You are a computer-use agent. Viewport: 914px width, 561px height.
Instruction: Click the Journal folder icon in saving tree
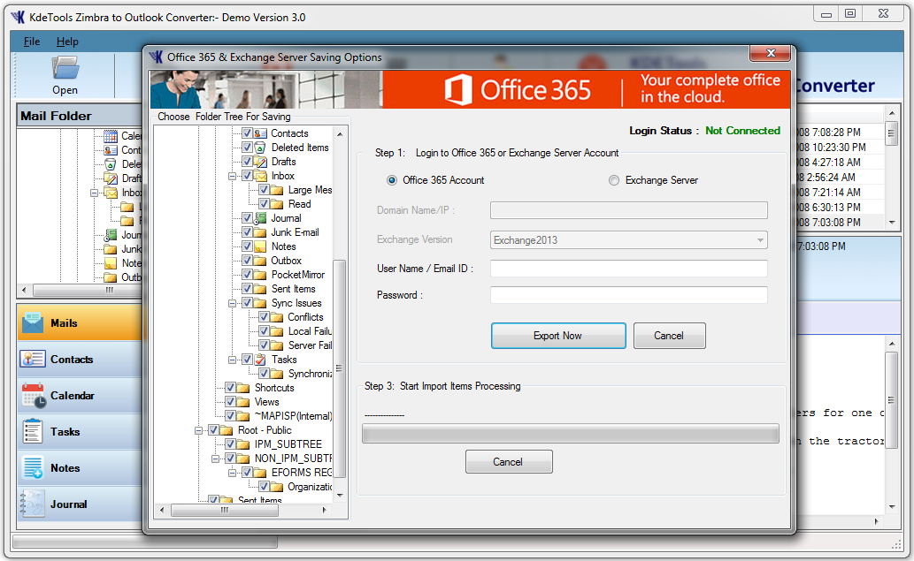260,218
